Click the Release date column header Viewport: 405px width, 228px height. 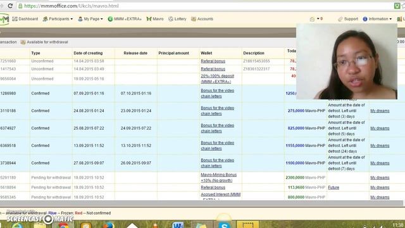[135, 53]
